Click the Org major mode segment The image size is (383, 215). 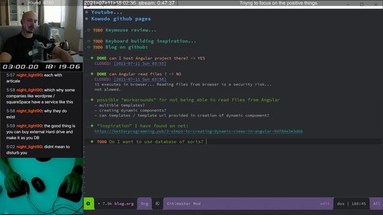pos(144,204)
